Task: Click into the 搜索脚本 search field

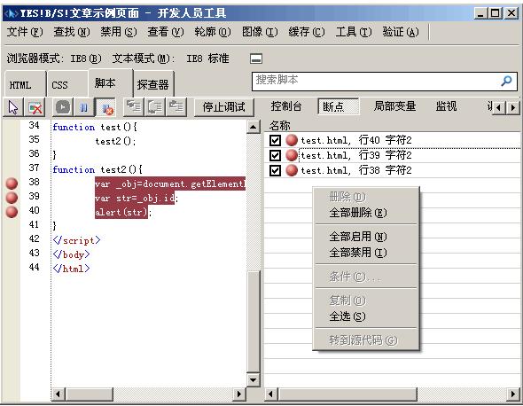Action: 376,81
